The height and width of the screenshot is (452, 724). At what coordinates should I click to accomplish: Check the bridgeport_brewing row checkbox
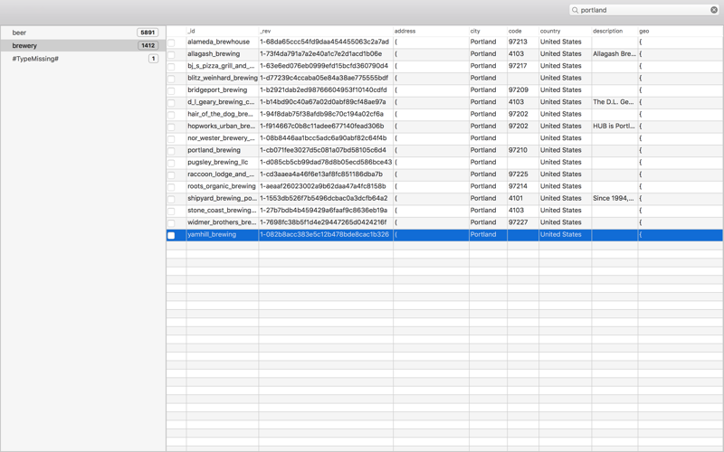(x=171, y=90)
